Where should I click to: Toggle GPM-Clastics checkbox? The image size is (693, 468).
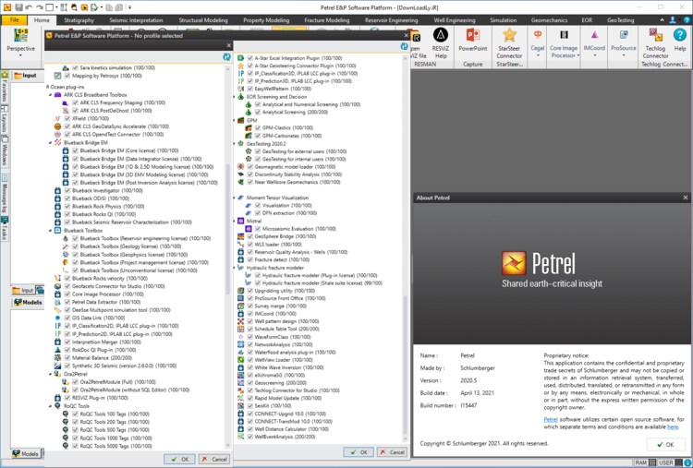[x=258, y=127]
